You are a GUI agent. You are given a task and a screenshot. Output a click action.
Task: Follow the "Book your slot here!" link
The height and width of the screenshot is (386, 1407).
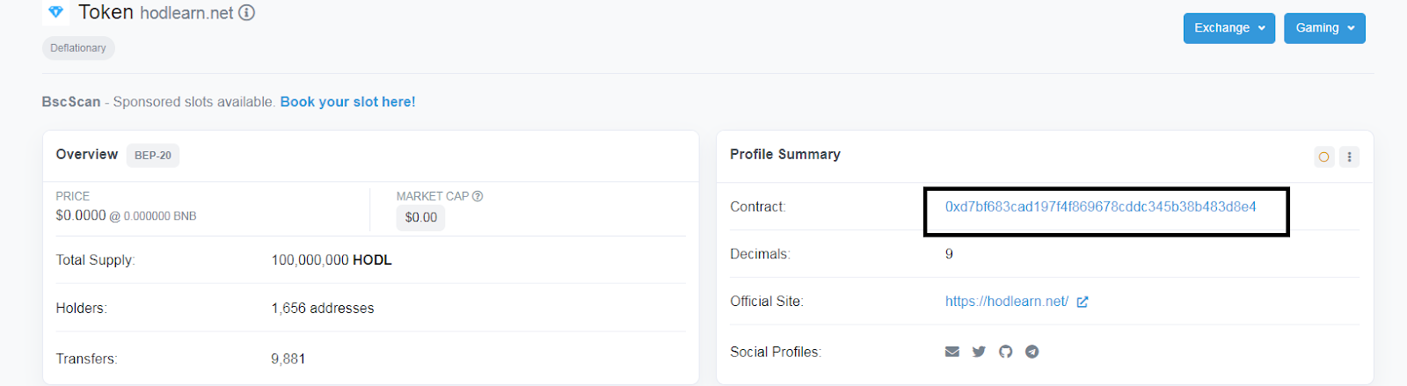347,102
